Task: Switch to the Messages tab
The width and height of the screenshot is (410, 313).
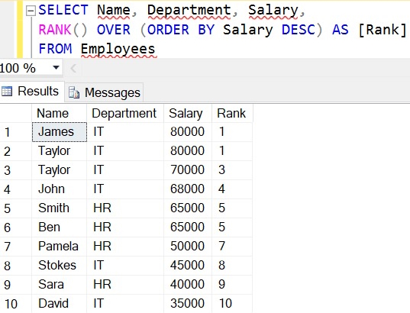Action: 104,92
